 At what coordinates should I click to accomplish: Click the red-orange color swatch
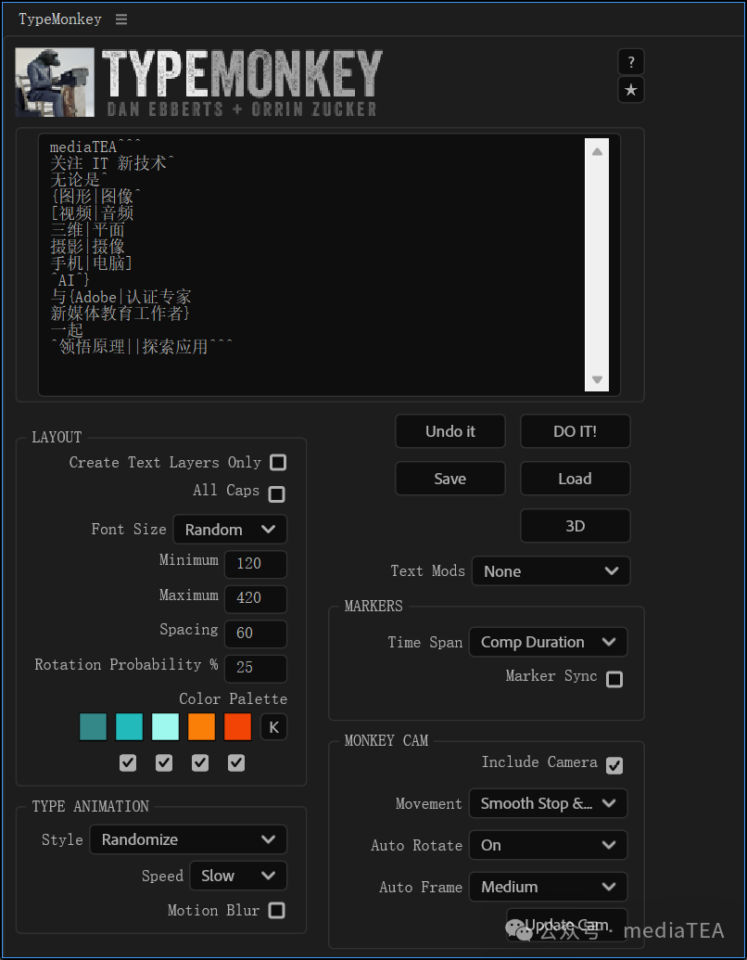pos(238,727)
